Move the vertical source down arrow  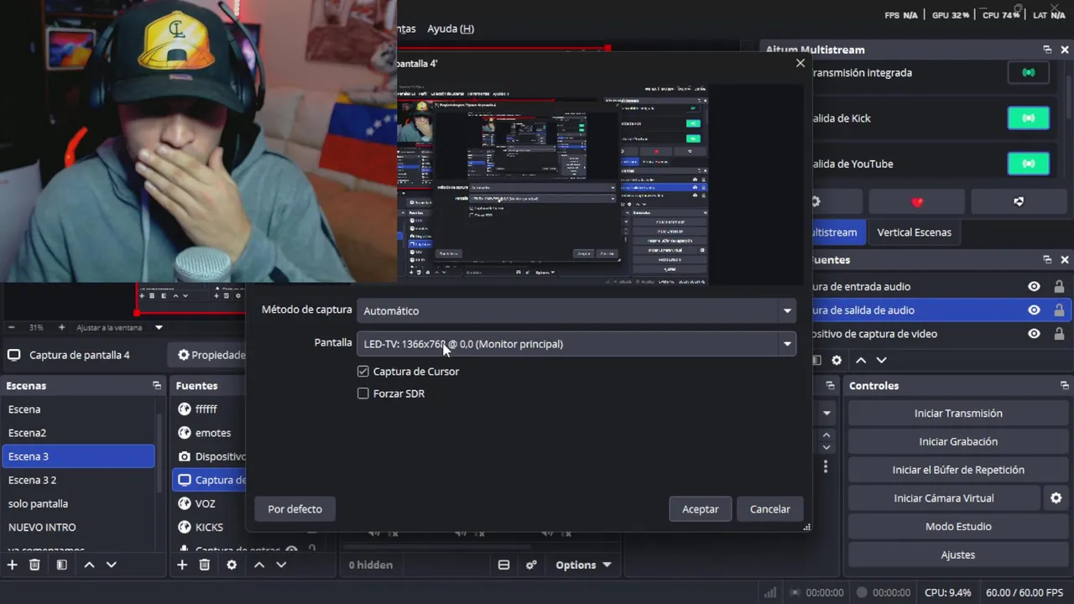(881, 360)
